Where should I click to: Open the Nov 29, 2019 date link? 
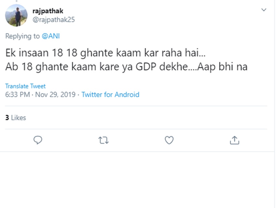tap(55, 95)
